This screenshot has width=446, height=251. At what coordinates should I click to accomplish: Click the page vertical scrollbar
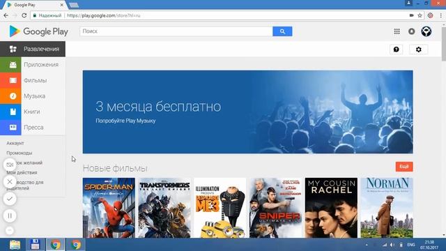pos(443,43)
